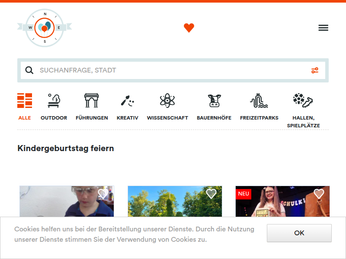This screenshot has width=346, height=259.
Task: Pick the Kreativ paintbrush icon
Action: (x=128, y=101)
